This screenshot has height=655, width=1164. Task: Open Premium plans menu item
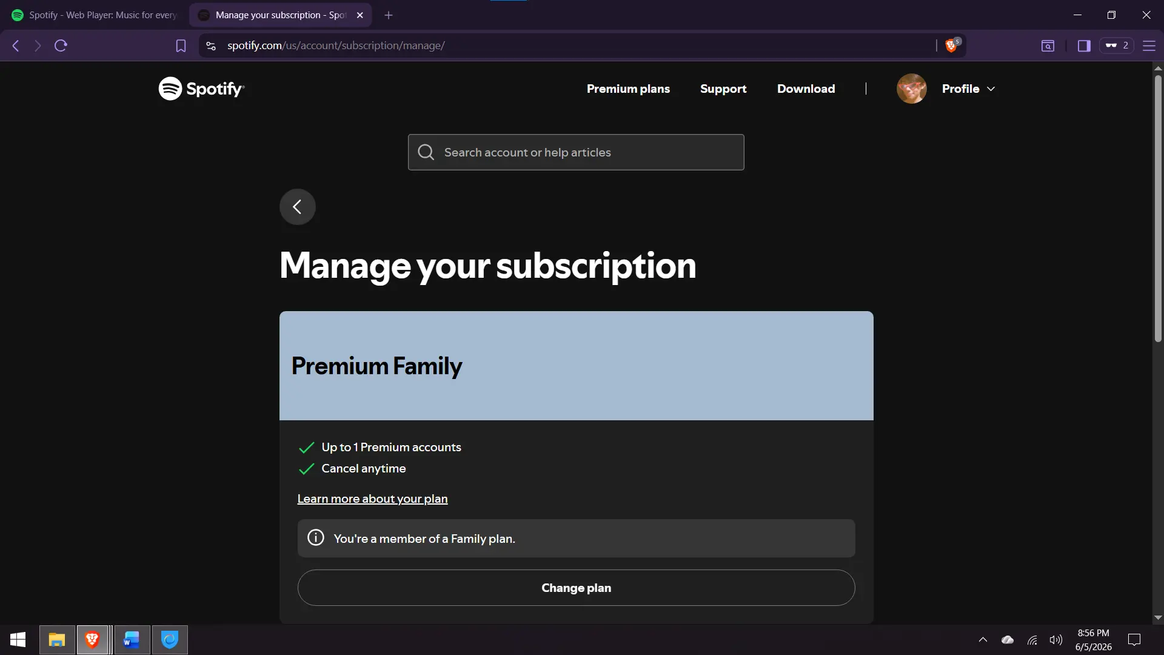(628, 89)
